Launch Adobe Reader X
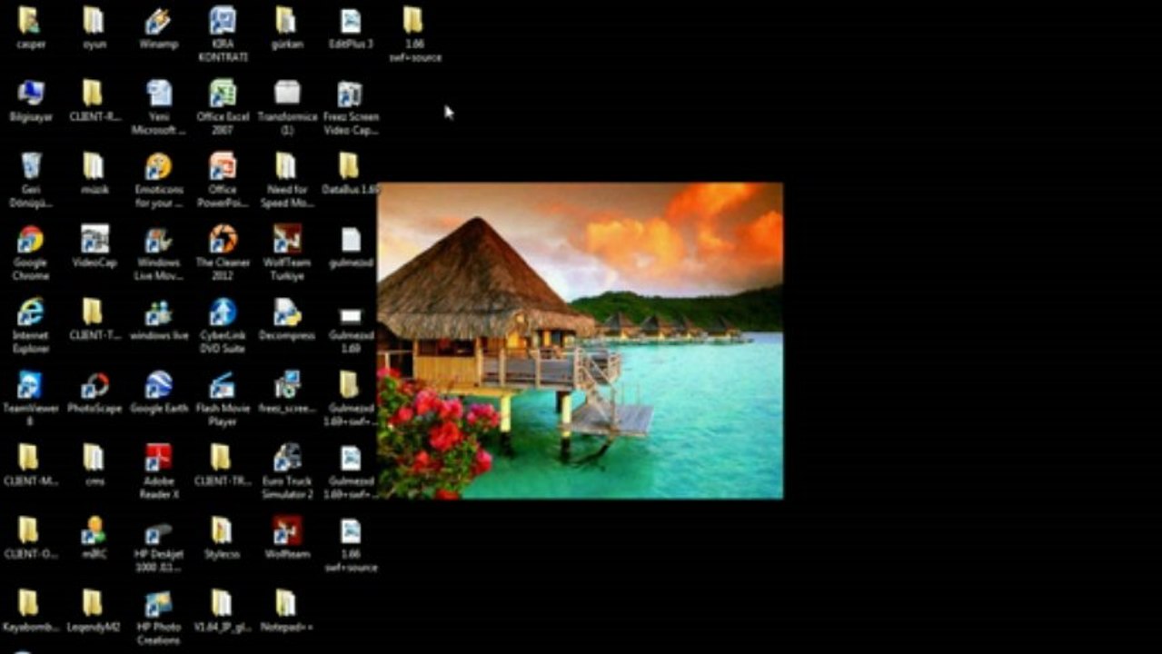Viewport: 1162px width, 654px height. pyautogui.click(x=158, y=457)
